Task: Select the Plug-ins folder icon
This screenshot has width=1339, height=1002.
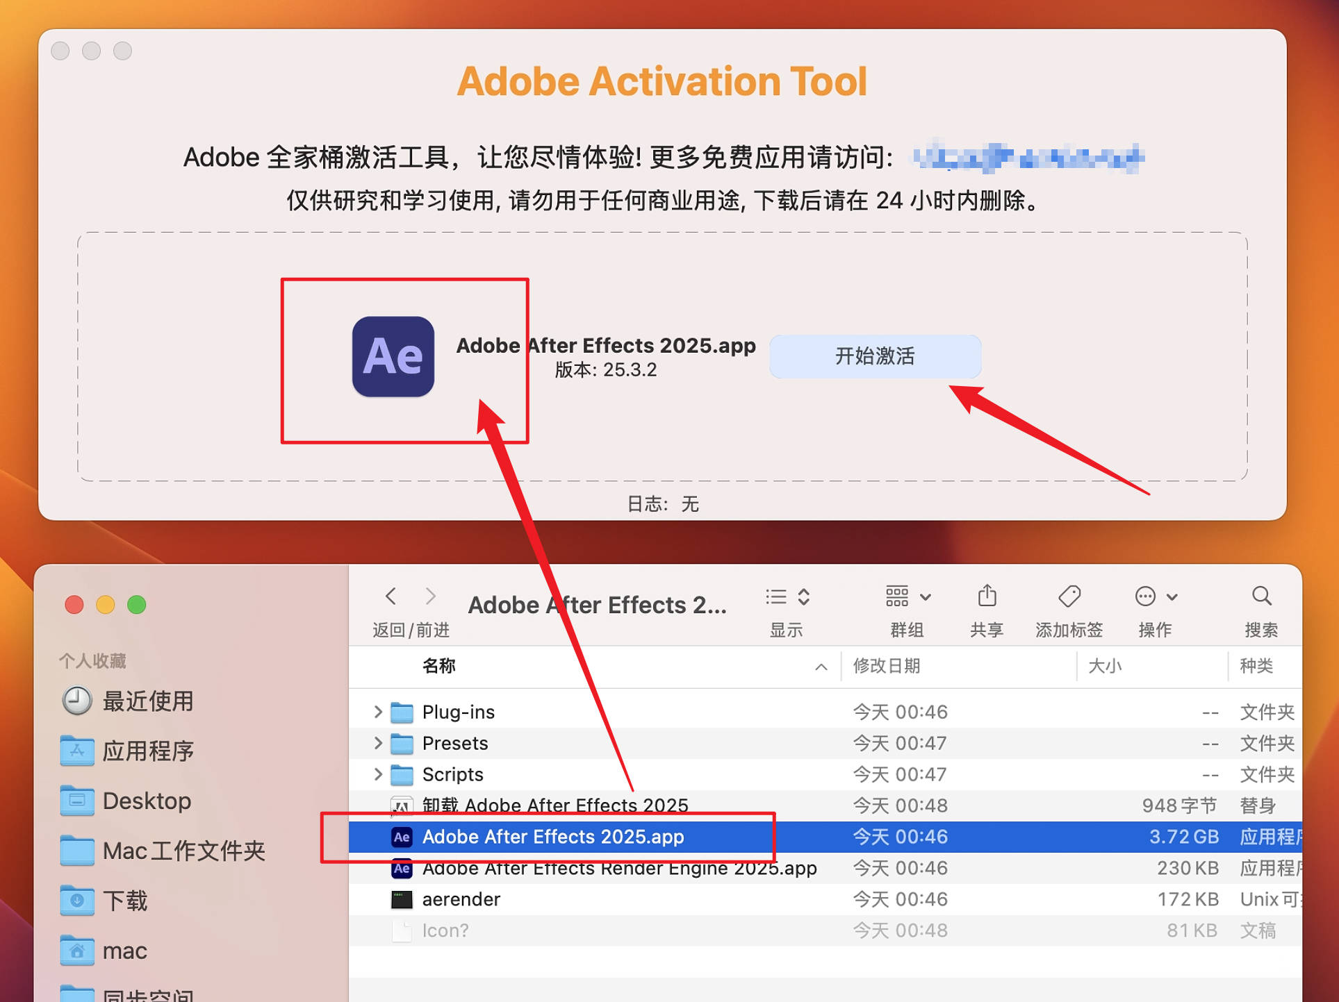Action: tap(402, 712)
